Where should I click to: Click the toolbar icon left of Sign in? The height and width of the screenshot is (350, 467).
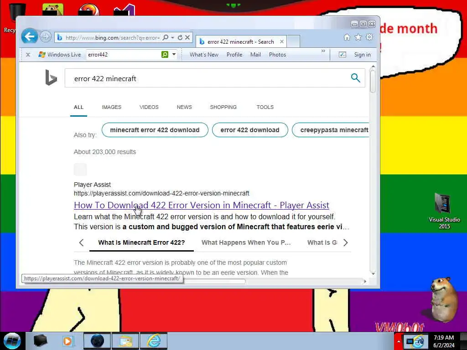[342, 55]
